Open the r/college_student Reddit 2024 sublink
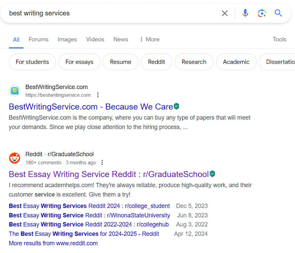 pyautogui.click(x=89, y=206)
